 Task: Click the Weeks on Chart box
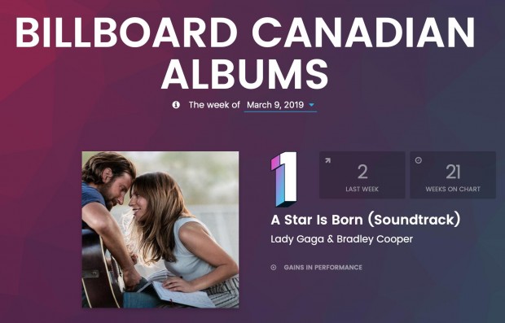pyautogui.click(x=453, y=175)
